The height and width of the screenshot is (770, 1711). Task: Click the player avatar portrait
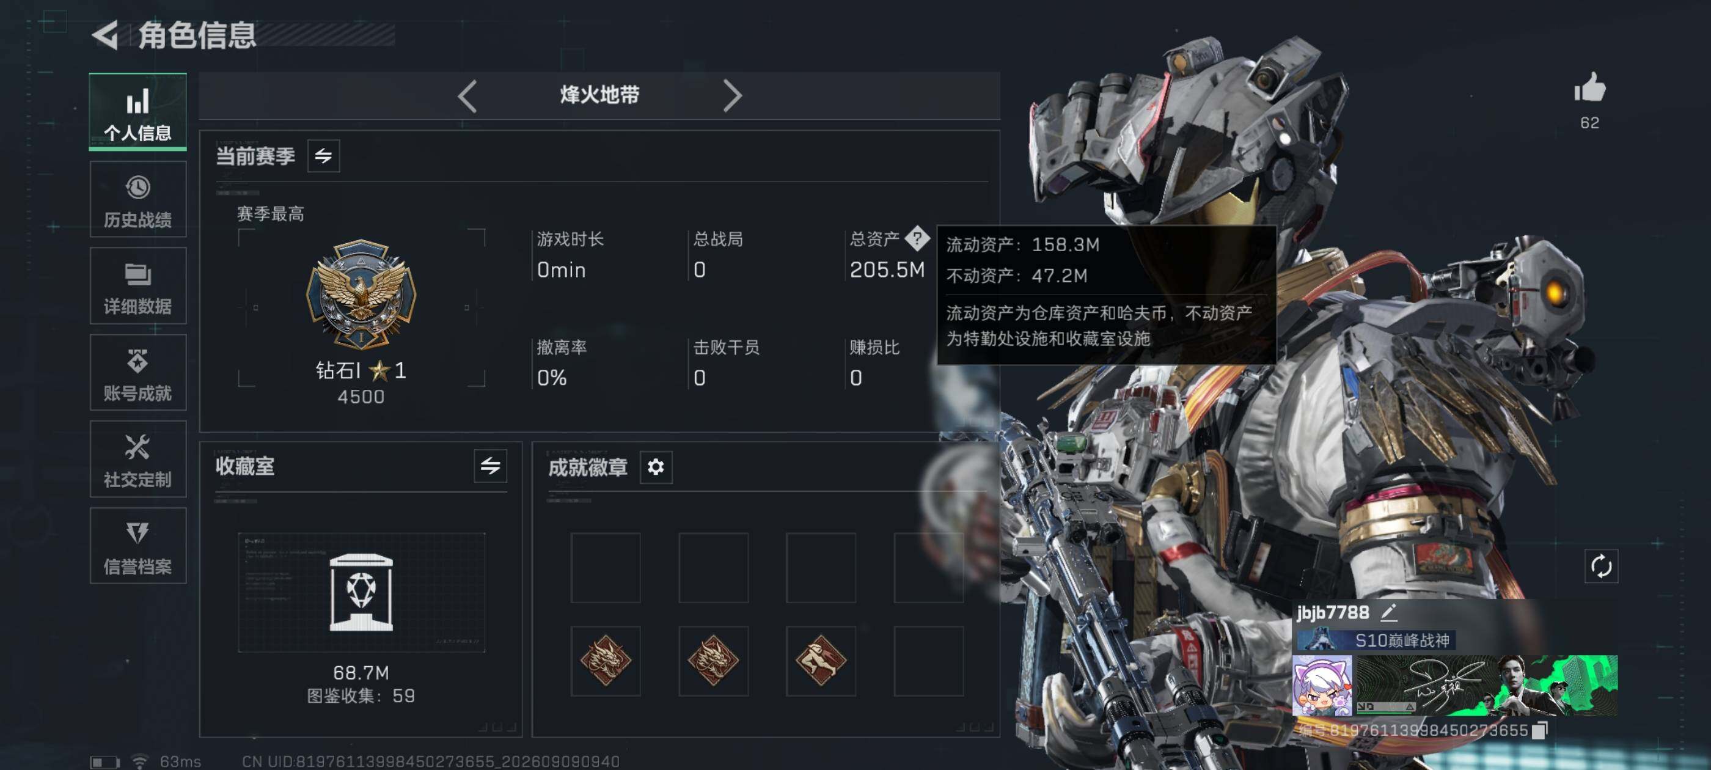click(x=1322, y=686)
